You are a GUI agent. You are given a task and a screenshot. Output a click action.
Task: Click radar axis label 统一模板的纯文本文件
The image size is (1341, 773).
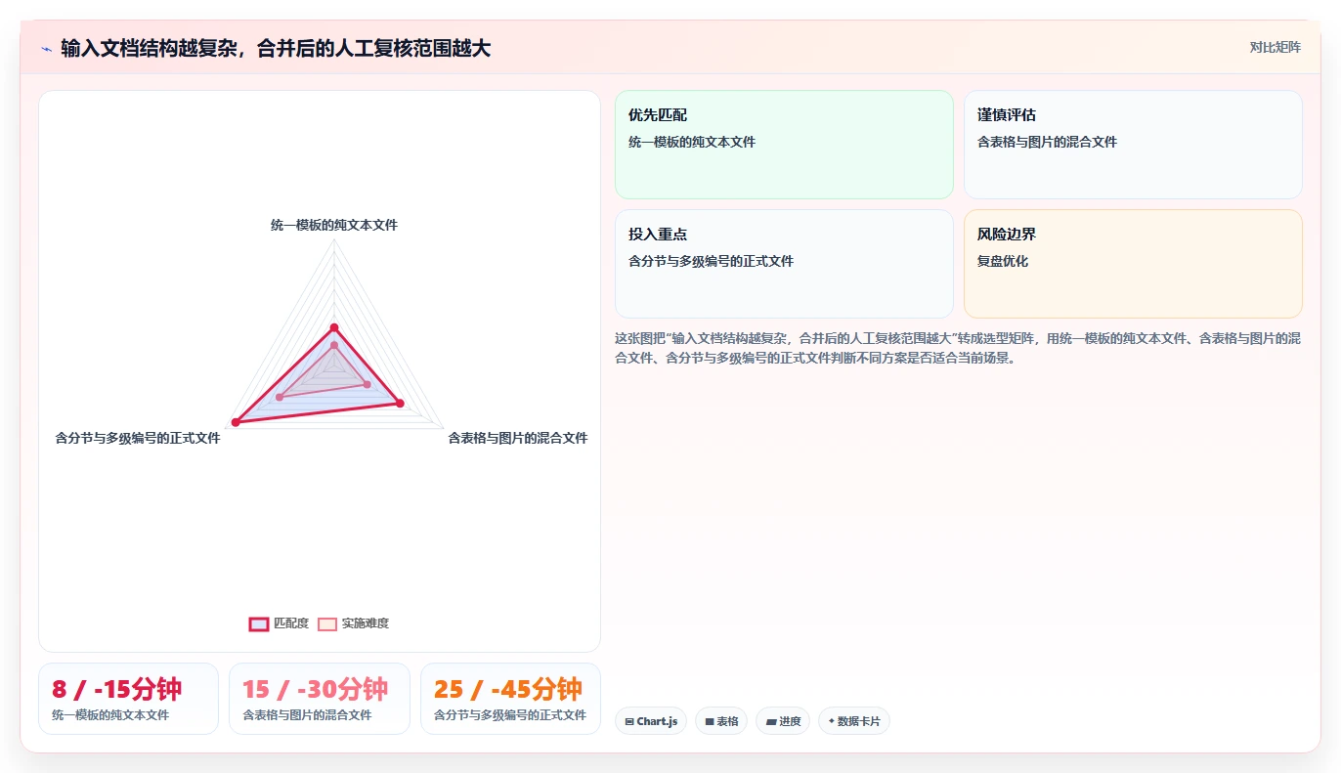(334, 225)
